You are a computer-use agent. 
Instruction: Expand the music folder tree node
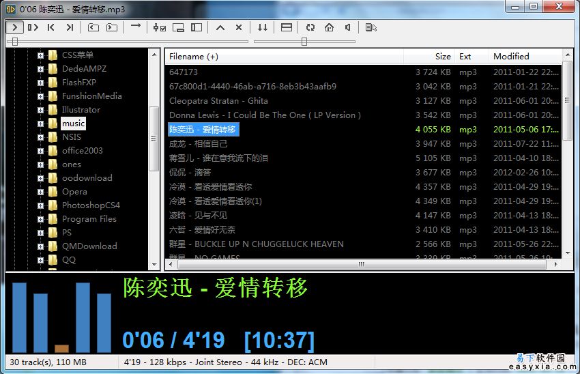pyautogui.click(x=41, y=124)
